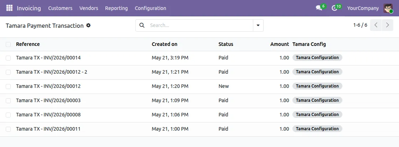Image resolution: width=399 pixels, height=147 pixels.
Task: Open record Tamara TX - INV/2026/00003
Action: [48, 100]
